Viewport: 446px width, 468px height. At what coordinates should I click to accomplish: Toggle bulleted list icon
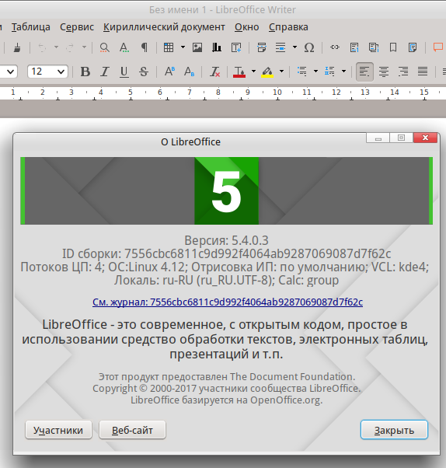tap(302, 72)
